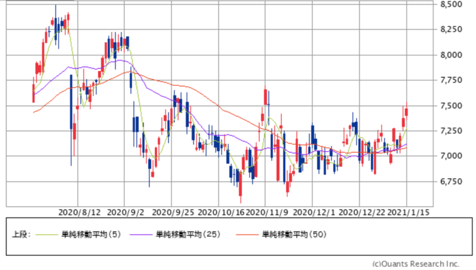Screen dimensions: 476x270
Task: Click the purple 25-day average legend line
Action: 141,235
